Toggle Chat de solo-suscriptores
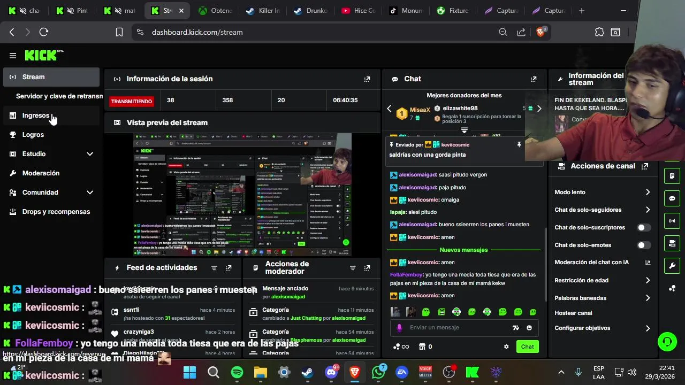 (x=644, y=228)
